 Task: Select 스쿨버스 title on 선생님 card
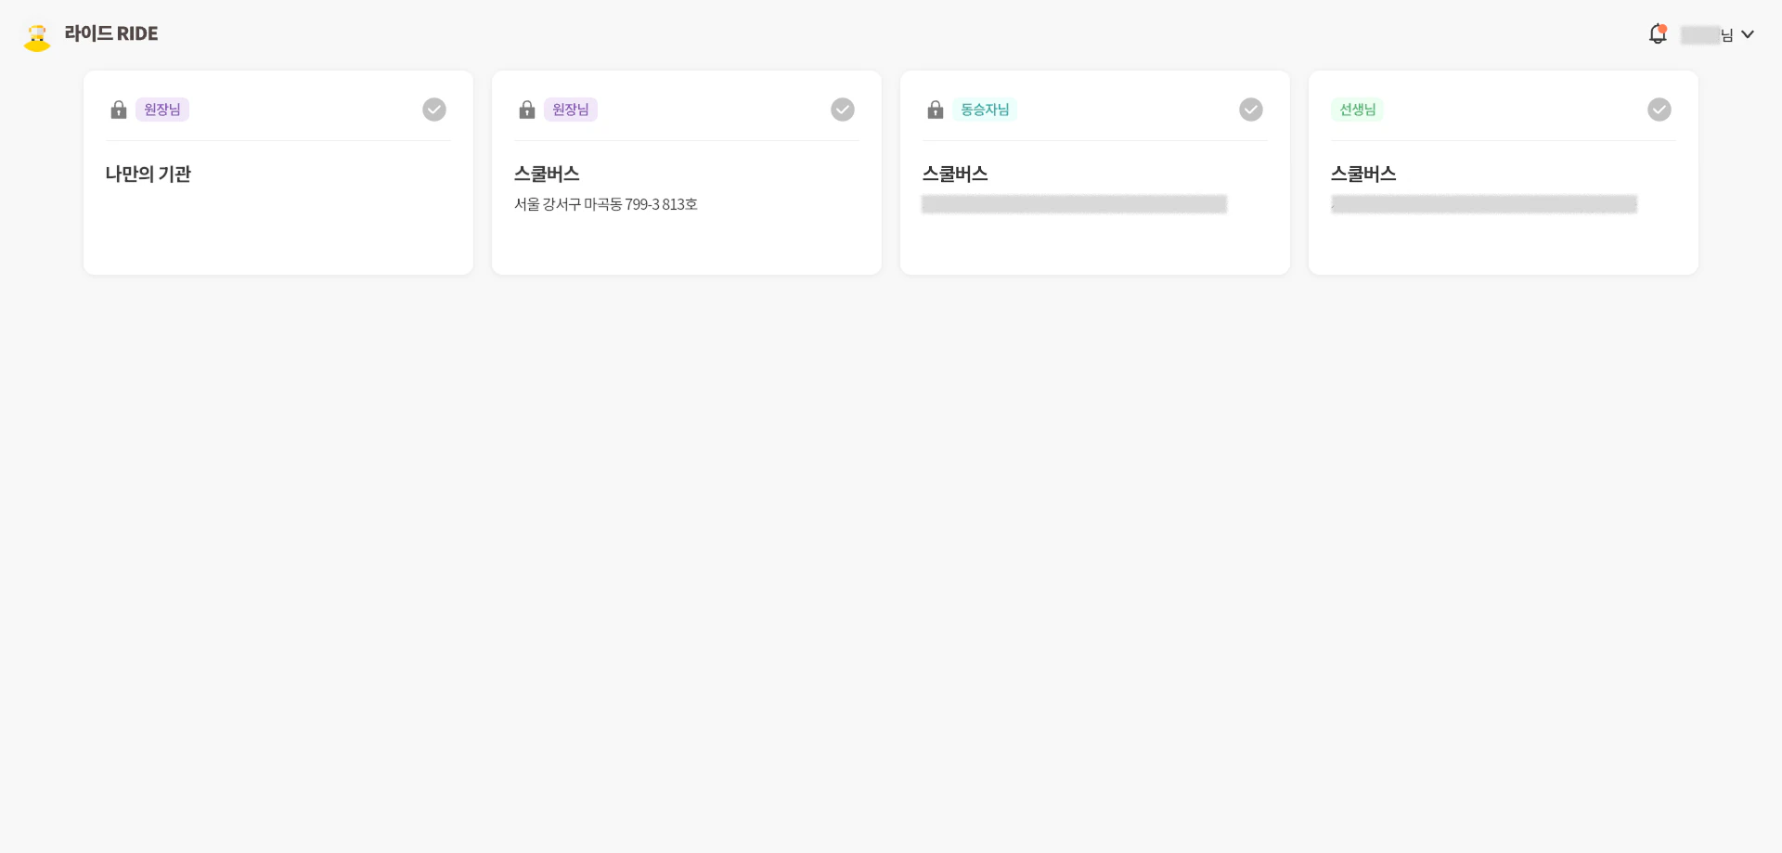pos(1363,174)
